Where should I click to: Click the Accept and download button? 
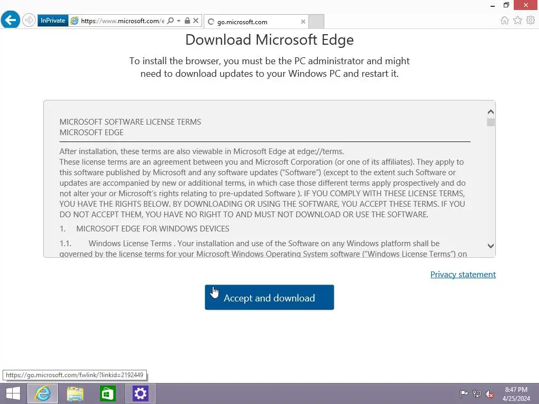[269, 297]
